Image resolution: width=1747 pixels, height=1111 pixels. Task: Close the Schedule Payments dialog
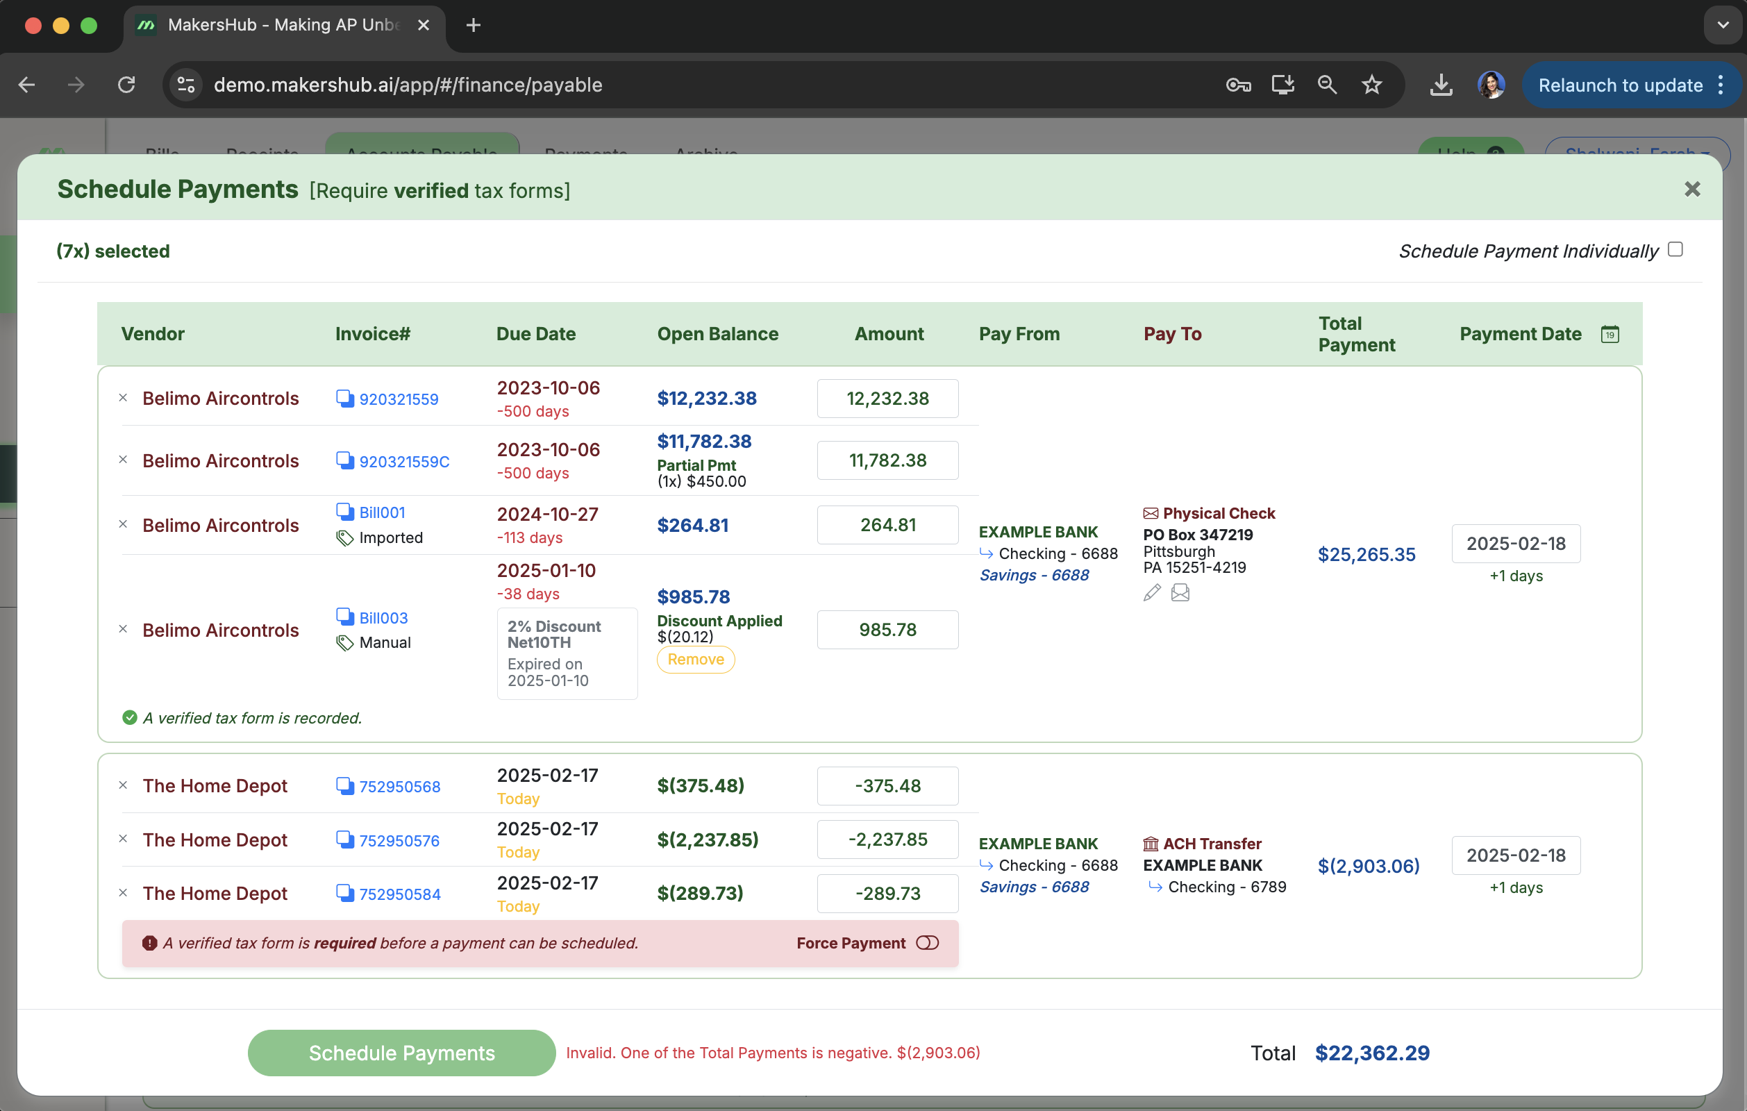pyautogui.click(x=1692, y=190)
